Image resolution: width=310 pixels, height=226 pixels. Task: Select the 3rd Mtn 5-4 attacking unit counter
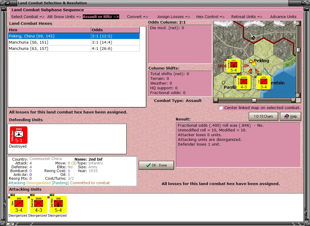[58, 204]
